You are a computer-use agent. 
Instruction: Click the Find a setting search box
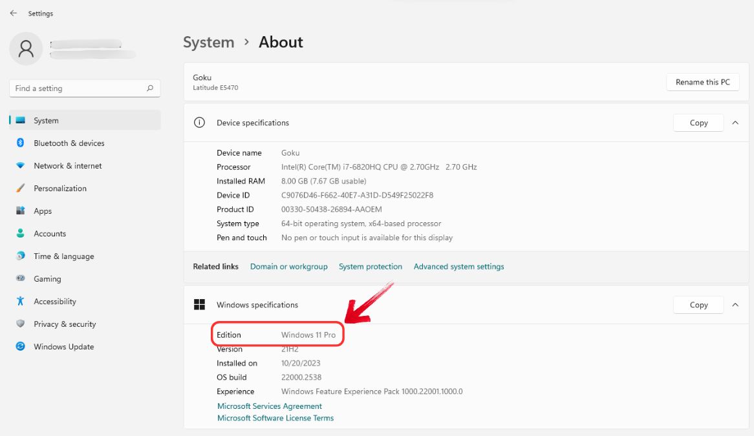click(85, 88)
